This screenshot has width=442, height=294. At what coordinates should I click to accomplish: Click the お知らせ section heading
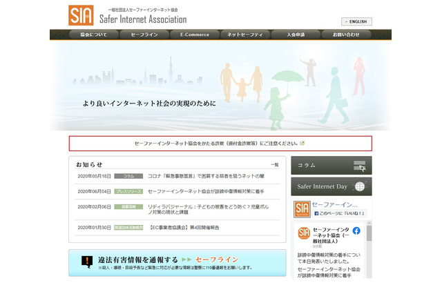pos(89,165)
